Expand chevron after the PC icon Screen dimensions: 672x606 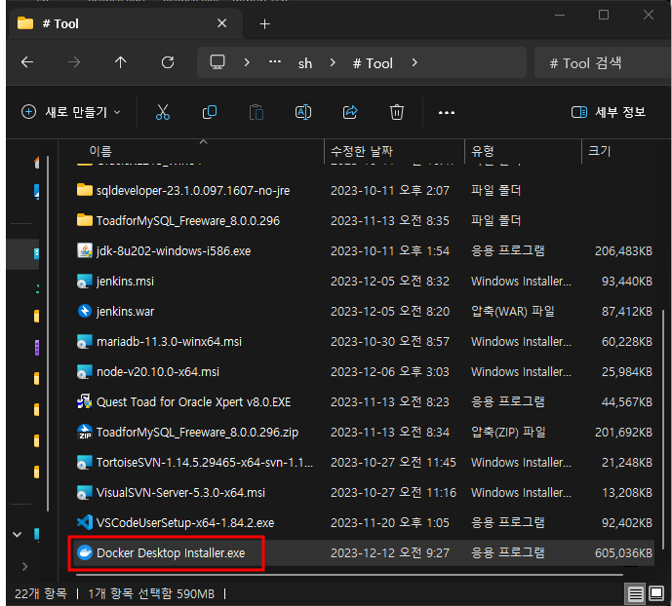(247, 63)
